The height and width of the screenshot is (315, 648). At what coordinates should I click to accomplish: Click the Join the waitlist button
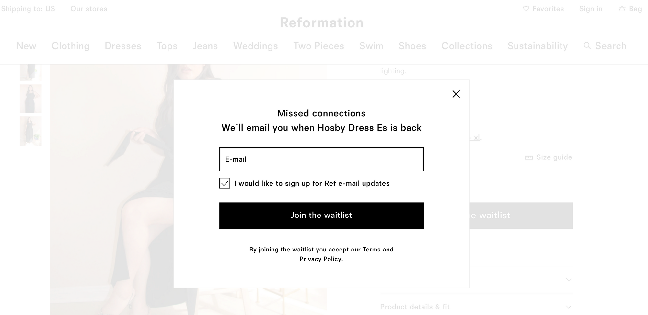tap(321, 215)
